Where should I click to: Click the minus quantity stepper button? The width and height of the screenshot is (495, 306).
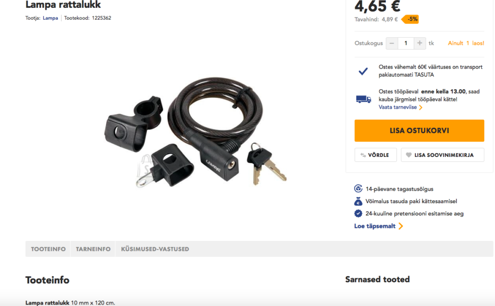pos(392,43)
